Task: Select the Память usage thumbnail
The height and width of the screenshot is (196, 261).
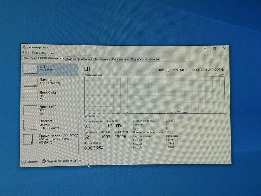Action: (30, 82)
